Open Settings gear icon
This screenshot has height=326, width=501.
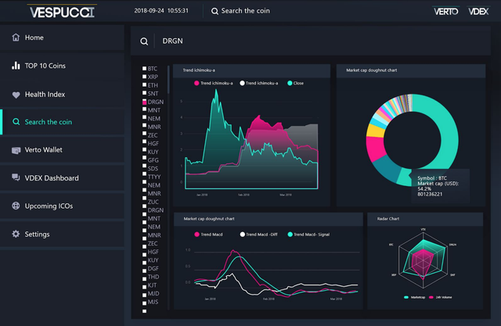click(16, 234)
